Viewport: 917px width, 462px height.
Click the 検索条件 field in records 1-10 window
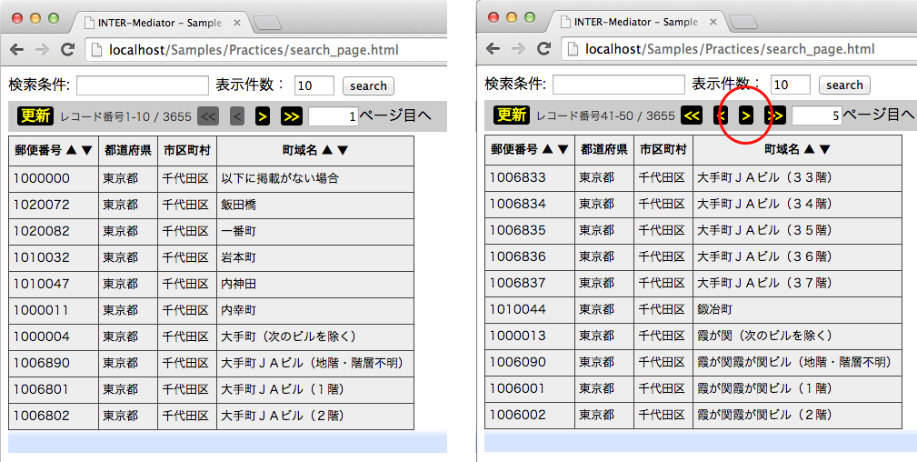(x=142, y=85)
